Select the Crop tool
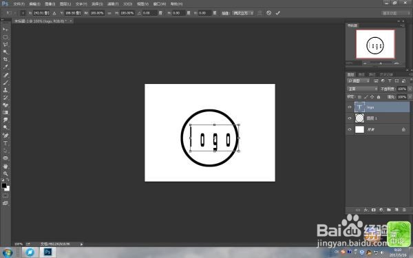Image resolution: width=413 pixels, height=258 pixels. [x=6, y=59]
